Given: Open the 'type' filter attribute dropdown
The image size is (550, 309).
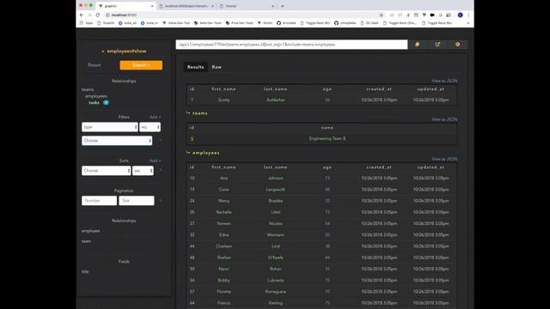Looking at the screenshot, I should 110,127.
